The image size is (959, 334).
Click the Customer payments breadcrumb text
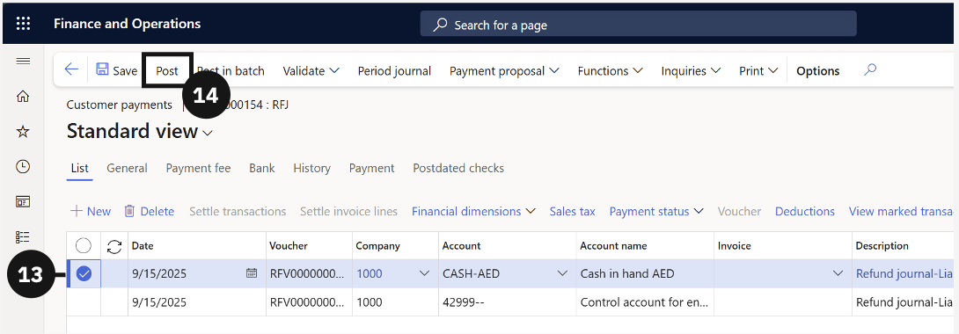(x=120, y=105)
